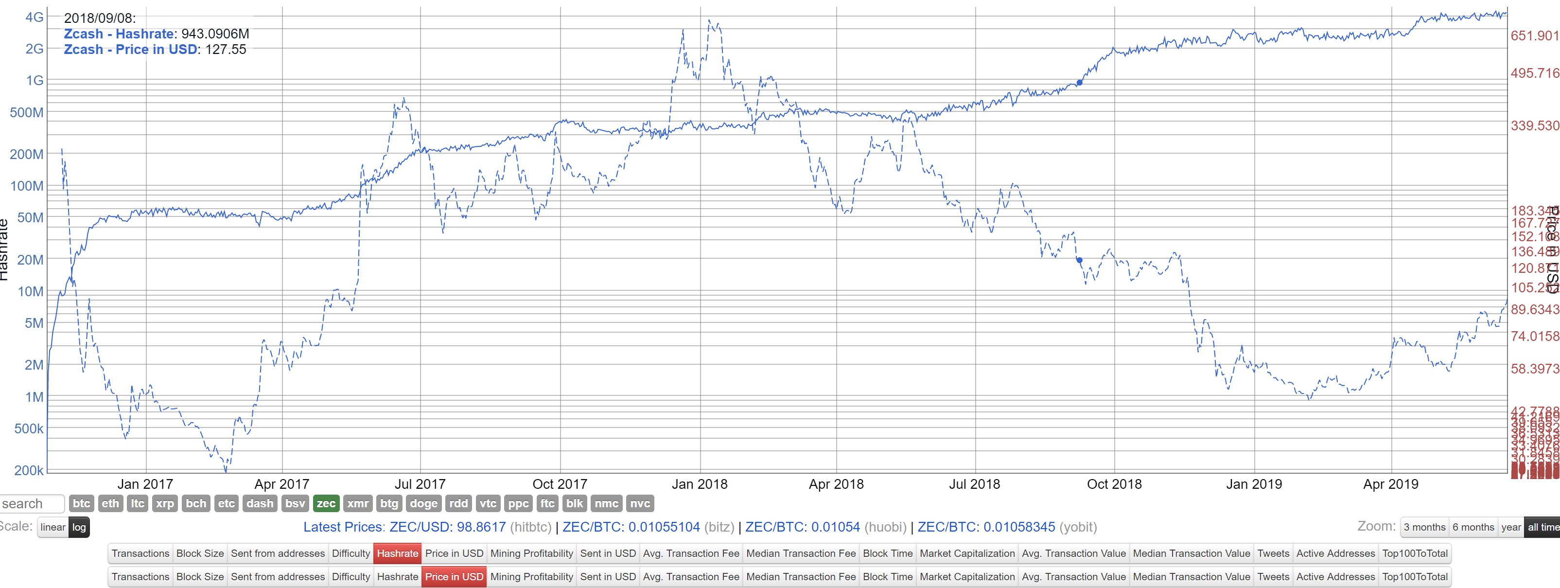
Task: Open the ZEC/BTC huobi price link
Action: pyautogui.click(x=802, y=527)
